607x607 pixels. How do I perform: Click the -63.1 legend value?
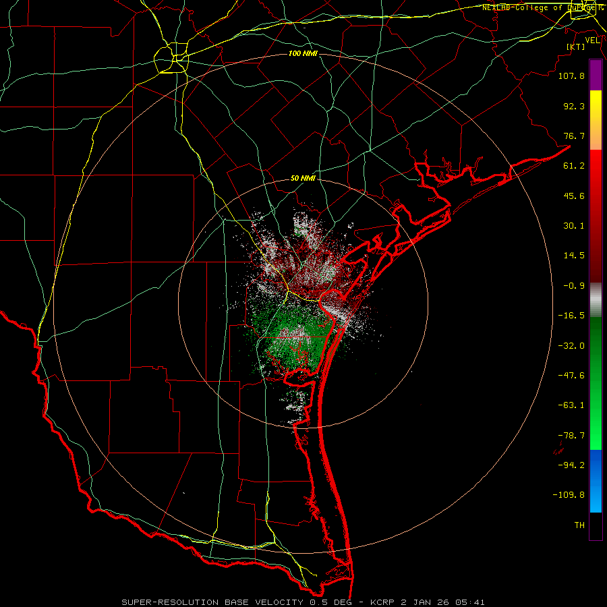571,405
